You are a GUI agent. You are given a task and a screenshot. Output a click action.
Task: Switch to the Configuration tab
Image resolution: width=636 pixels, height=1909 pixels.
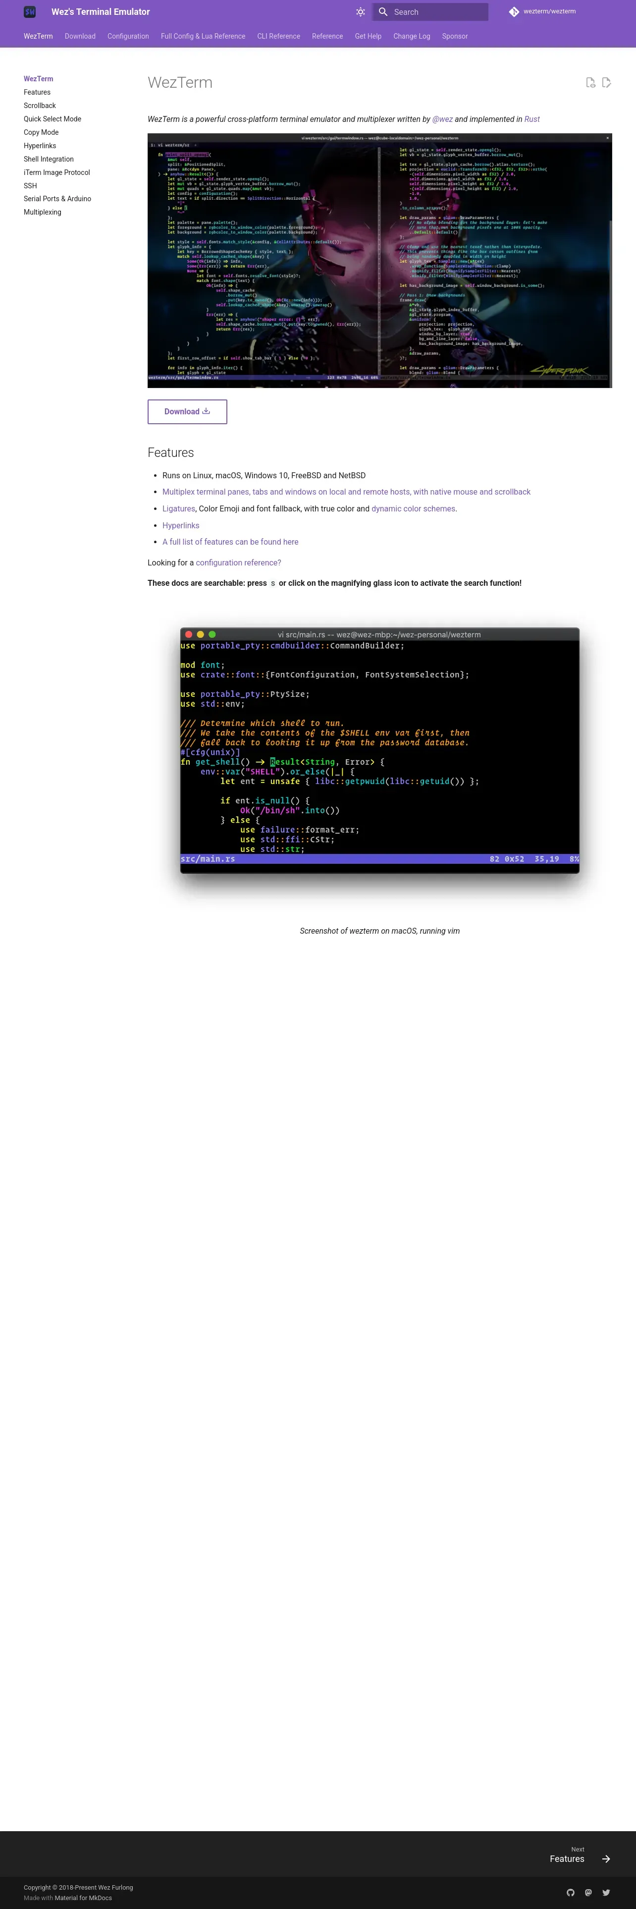pyautogui.click(x=128, y=36)
